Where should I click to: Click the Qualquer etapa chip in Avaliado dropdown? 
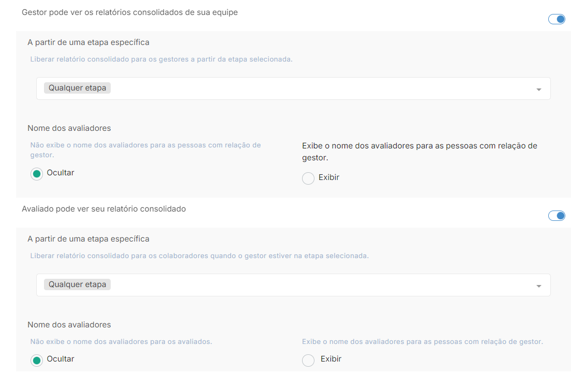point(78,284)
